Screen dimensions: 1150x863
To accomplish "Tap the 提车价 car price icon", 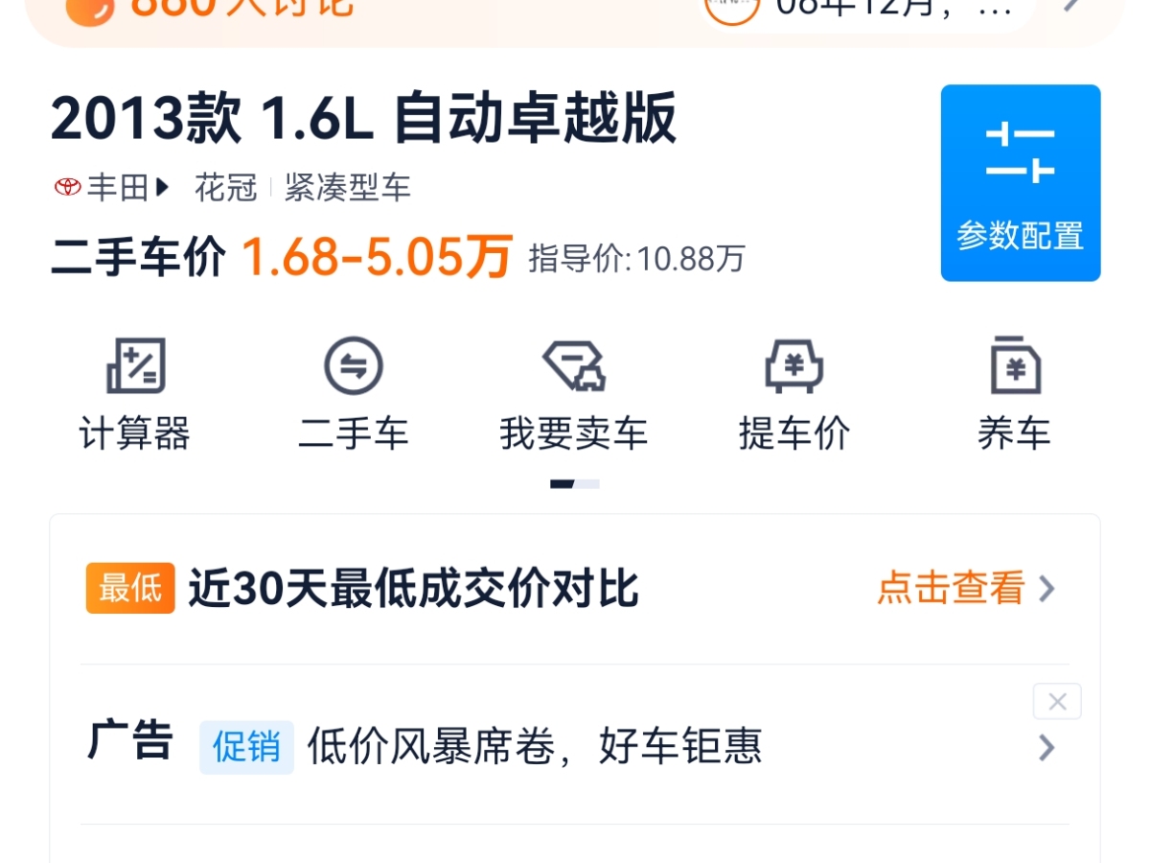I will click(793, 365).
